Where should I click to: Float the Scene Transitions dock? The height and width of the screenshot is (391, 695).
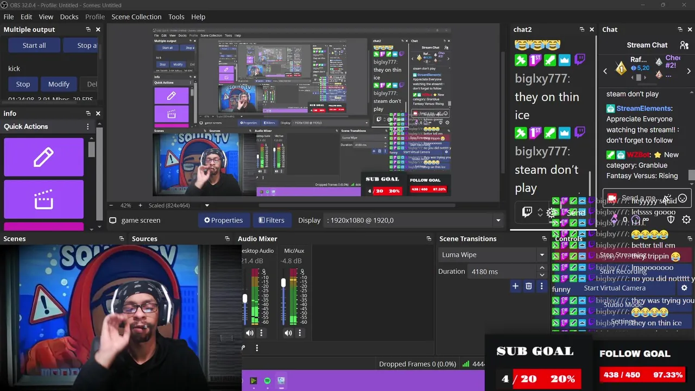[x=544, y=238]
